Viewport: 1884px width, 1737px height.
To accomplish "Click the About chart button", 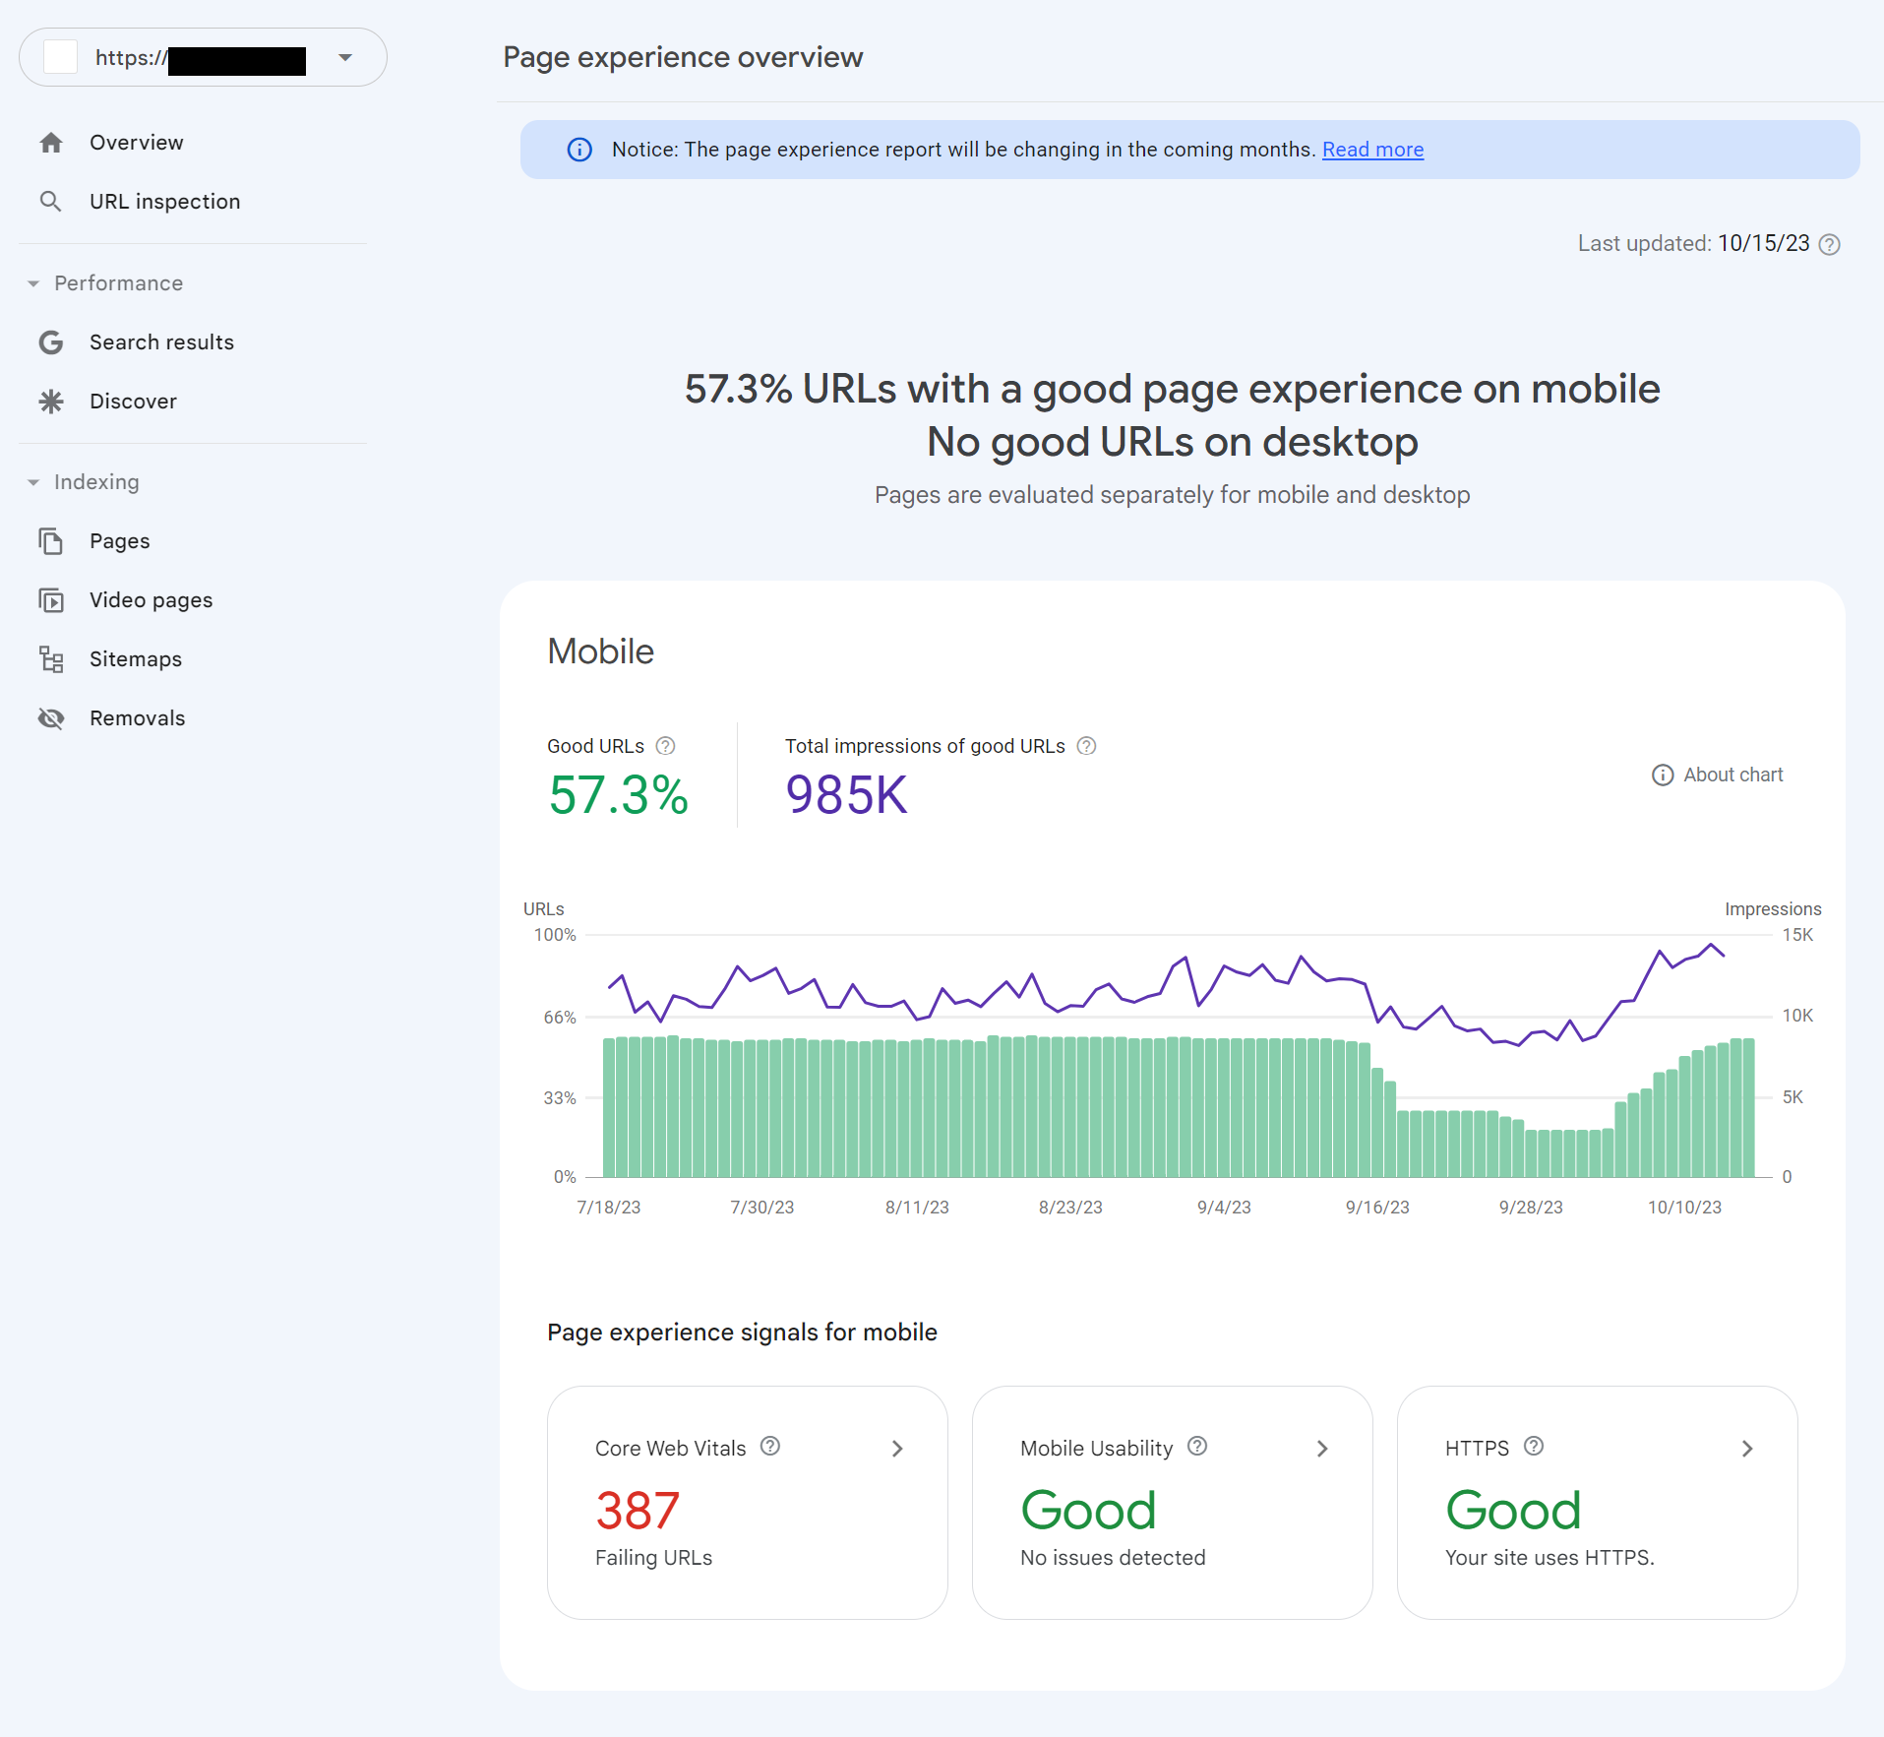I will pyautogui.click(x=1718, y=775).
